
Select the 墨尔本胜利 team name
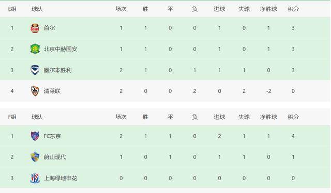pyautogui.click(x=57, y=70)
